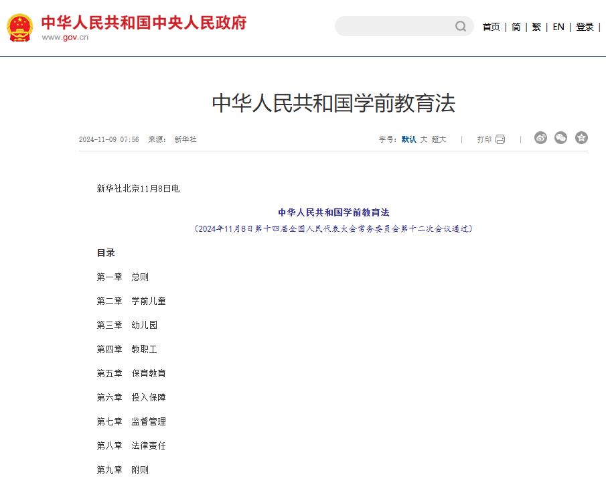Select the 简 simplified Chinese option
Viewport: 606px width, 481px height.
point(516,26)
